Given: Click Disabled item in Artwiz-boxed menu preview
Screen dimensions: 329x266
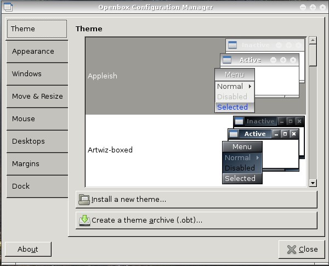Looking at the screenshot, I should 242,168.
